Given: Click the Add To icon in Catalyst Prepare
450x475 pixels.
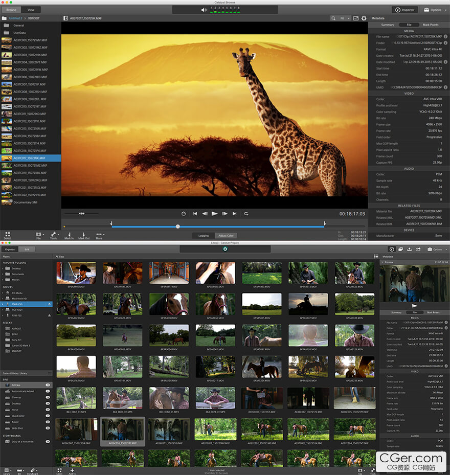Looking at the screenshot, I should [72, 471].
